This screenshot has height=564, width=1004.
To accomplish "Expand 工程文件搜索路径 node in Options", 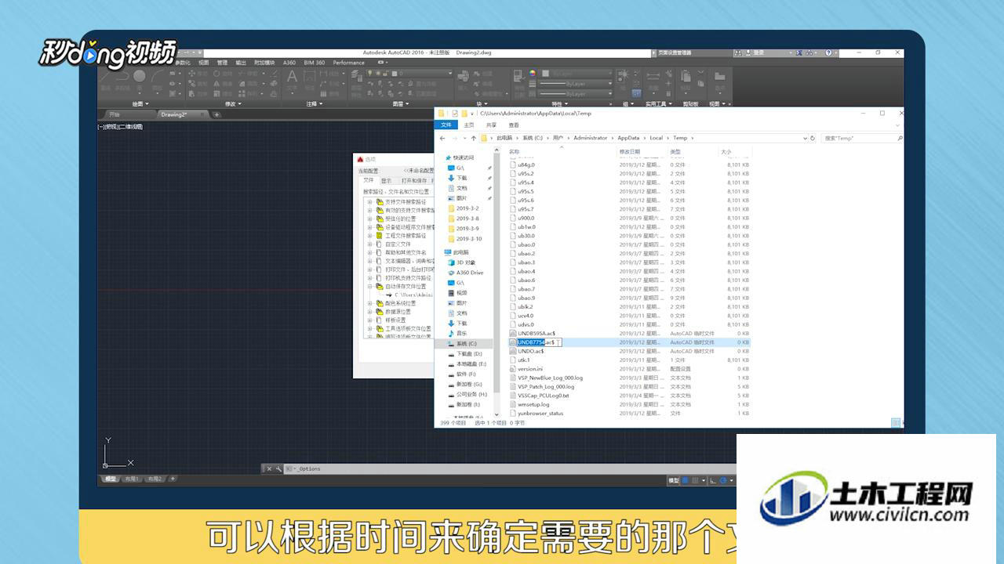I will click(369, 236).
